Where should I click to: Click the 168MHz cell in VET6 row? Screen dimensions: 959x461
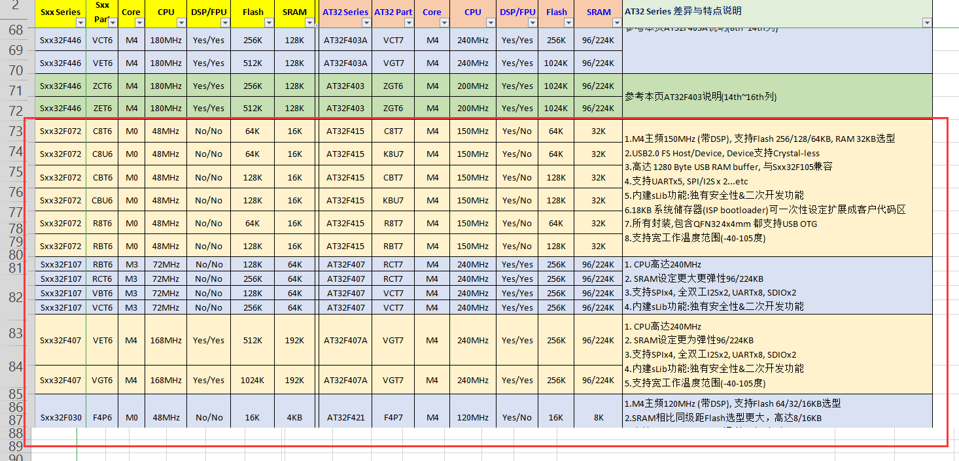pyautogui.click(x=166, y=340)
